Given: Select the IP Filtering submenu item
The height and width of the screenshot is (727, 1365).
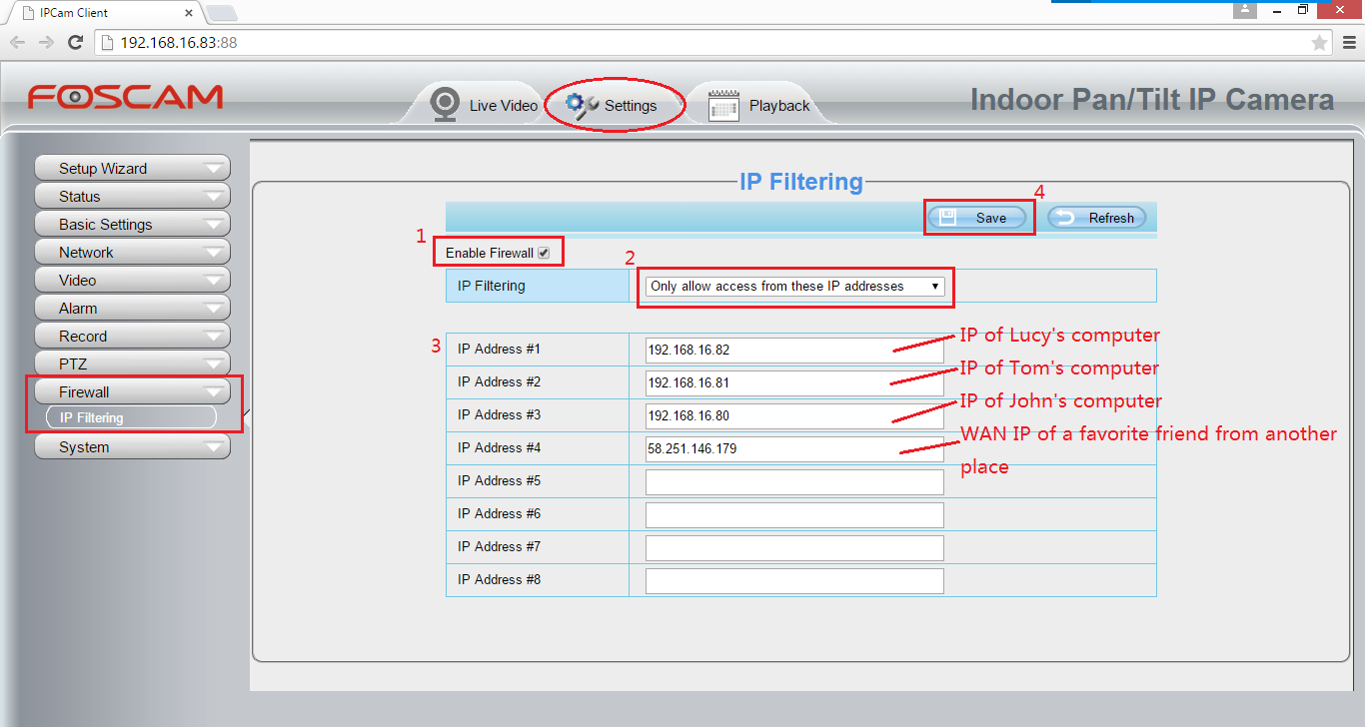Looking at the screenshot, I should (131, 417).
